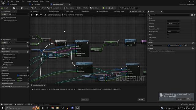Navigate back with the left arrow

[x=37, y=15]
